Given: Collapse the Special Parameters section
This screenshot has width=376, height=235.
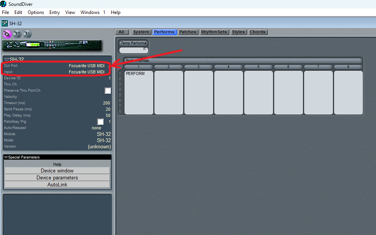Looking at the screenshot, I should click(6, 157).
